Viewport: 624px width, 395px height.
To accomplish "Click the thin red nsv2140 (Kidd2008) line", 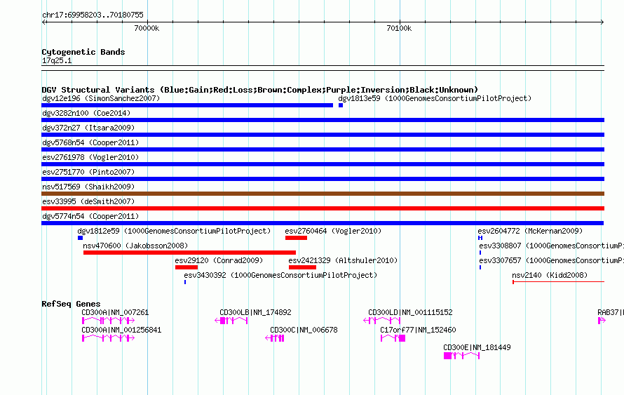I will [x=558, y=282].
